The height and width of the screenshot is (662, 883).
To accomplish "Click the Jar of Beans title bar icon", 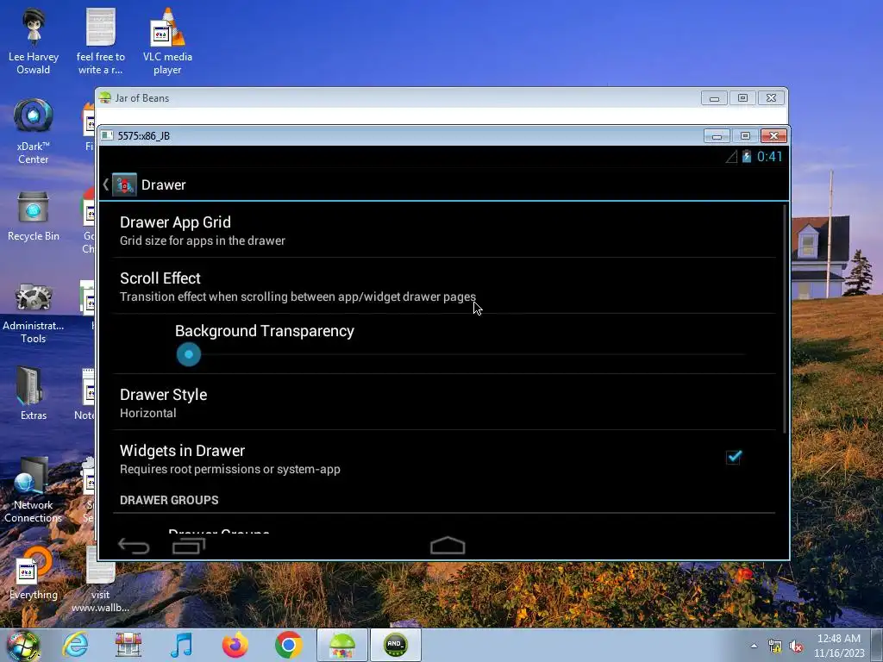I will click(105, 98).
